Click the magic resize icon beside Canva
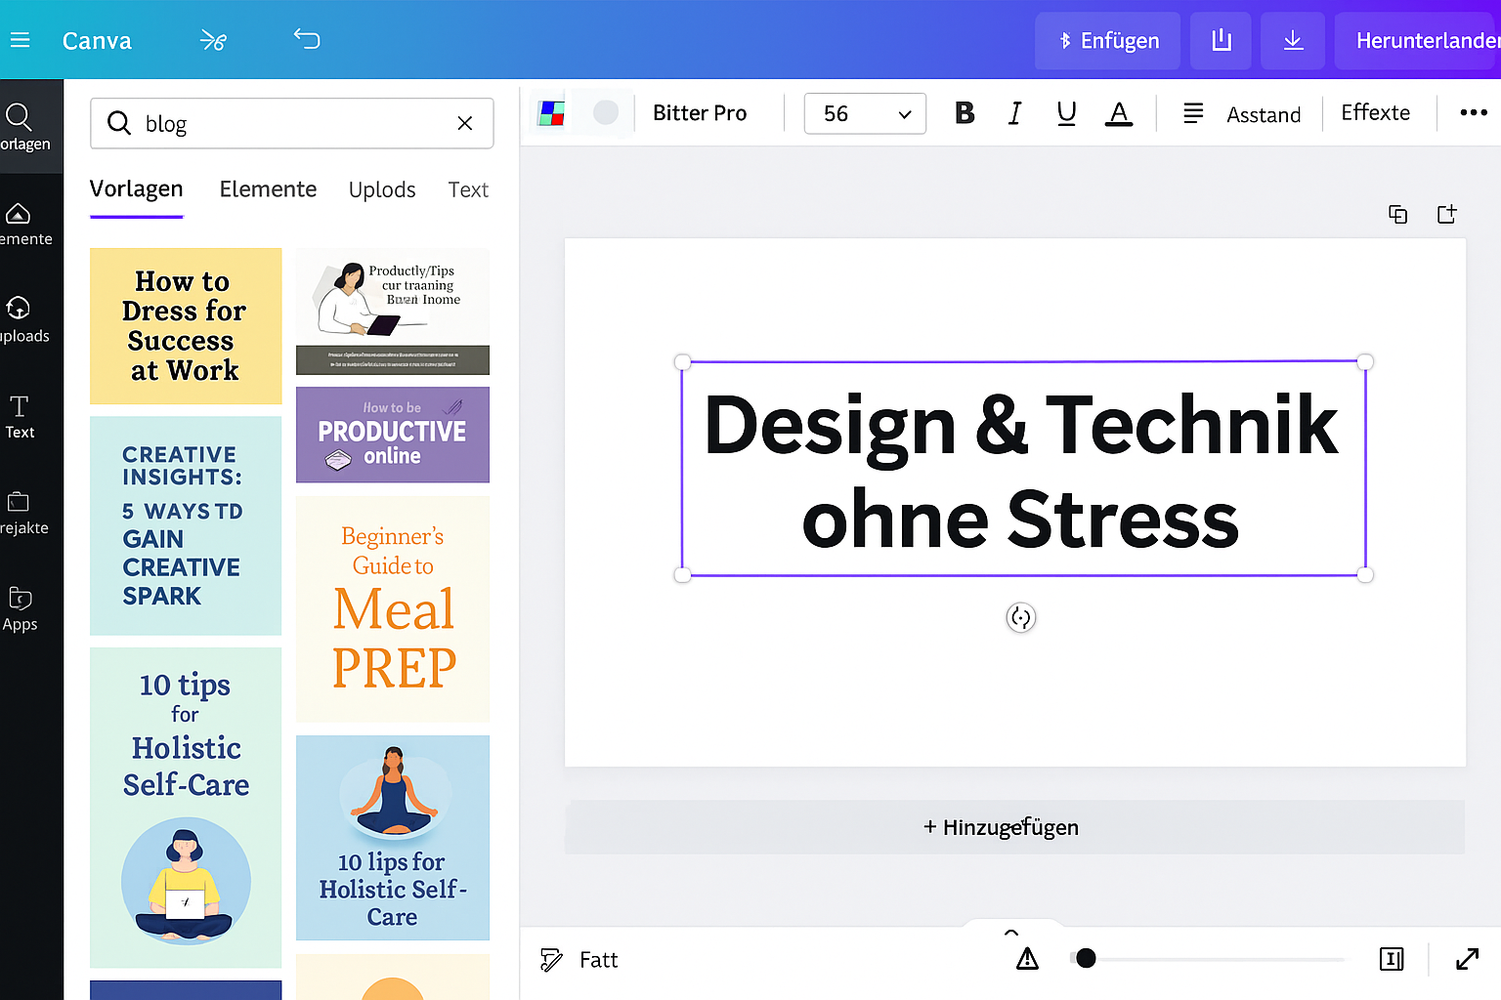Screen dimensions: 1501x1000 point(213,40)
